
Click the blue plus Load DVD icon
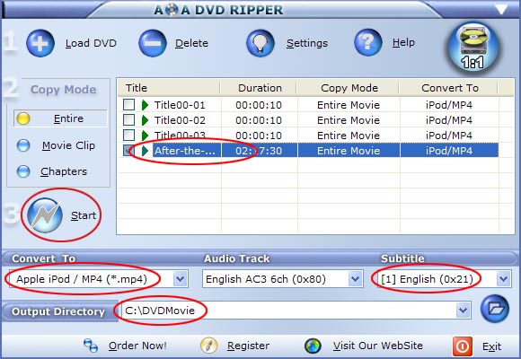pyautogui.click(x=40, y=43)
